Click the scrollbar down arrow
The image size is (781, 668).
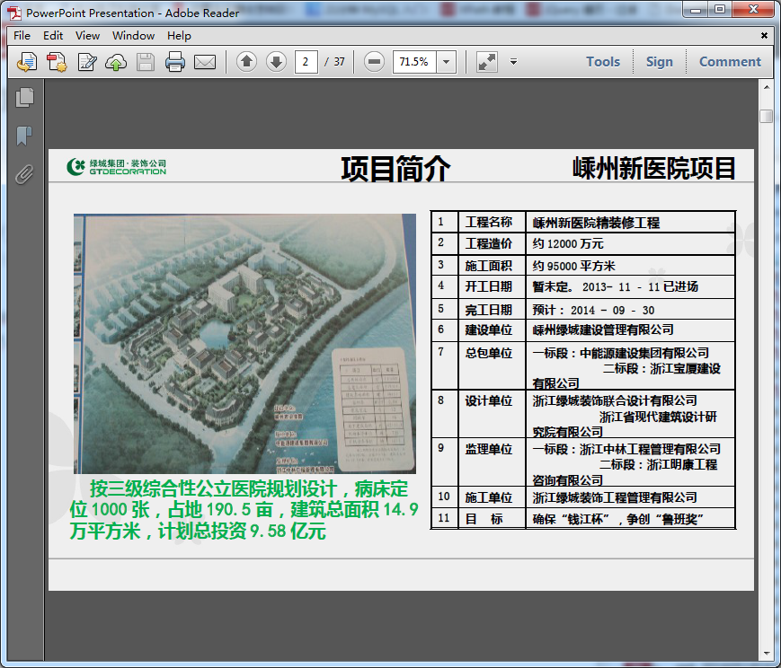[766, 654]
